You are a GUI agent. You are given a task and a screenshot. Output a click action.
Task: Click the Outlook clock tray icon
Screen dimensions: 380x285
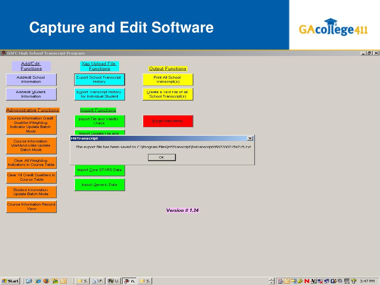pyautogui.click(x=287, y=281)
